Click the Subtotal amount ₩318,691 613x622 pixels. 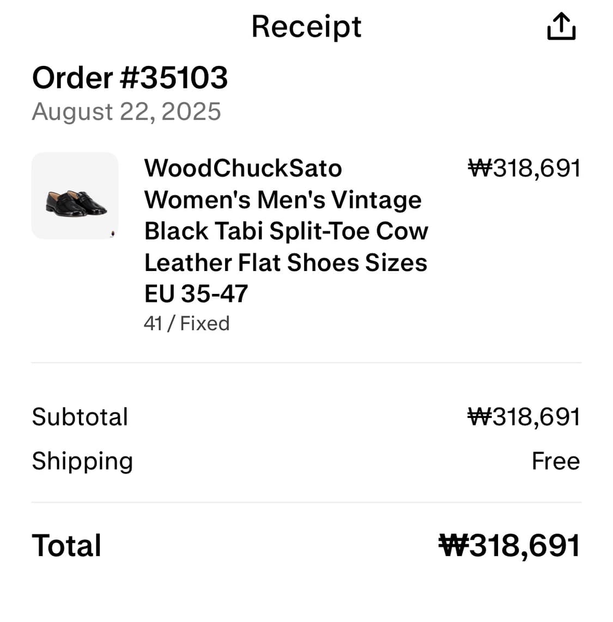[x=524, y=417]
